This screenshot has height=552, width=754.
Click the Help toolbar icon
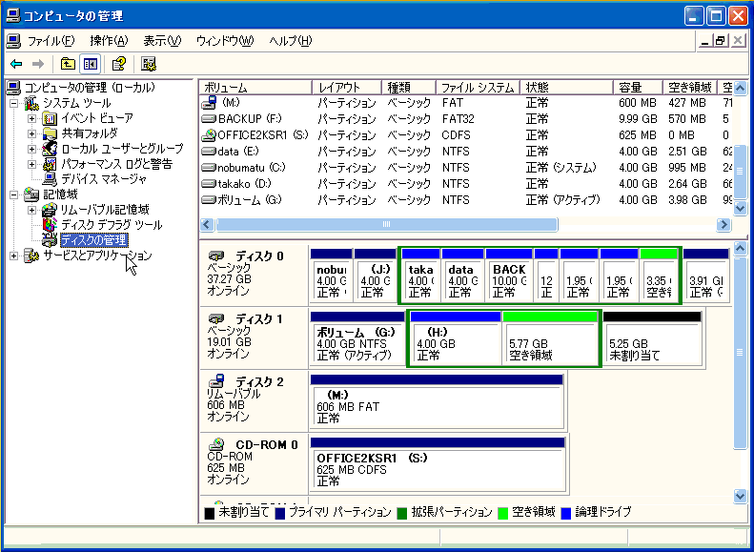click(118, 64)
